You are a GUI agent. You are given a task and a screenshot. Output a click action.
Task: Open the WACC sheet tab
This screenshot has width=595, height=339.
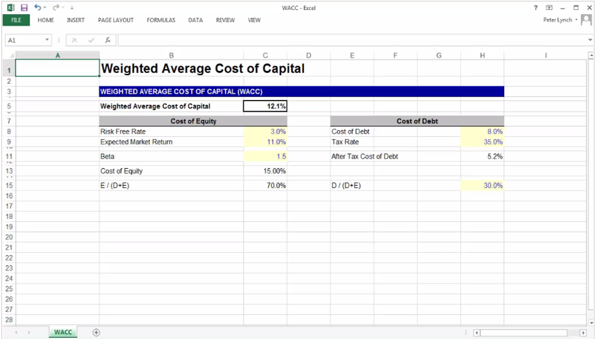pos(63,332)
